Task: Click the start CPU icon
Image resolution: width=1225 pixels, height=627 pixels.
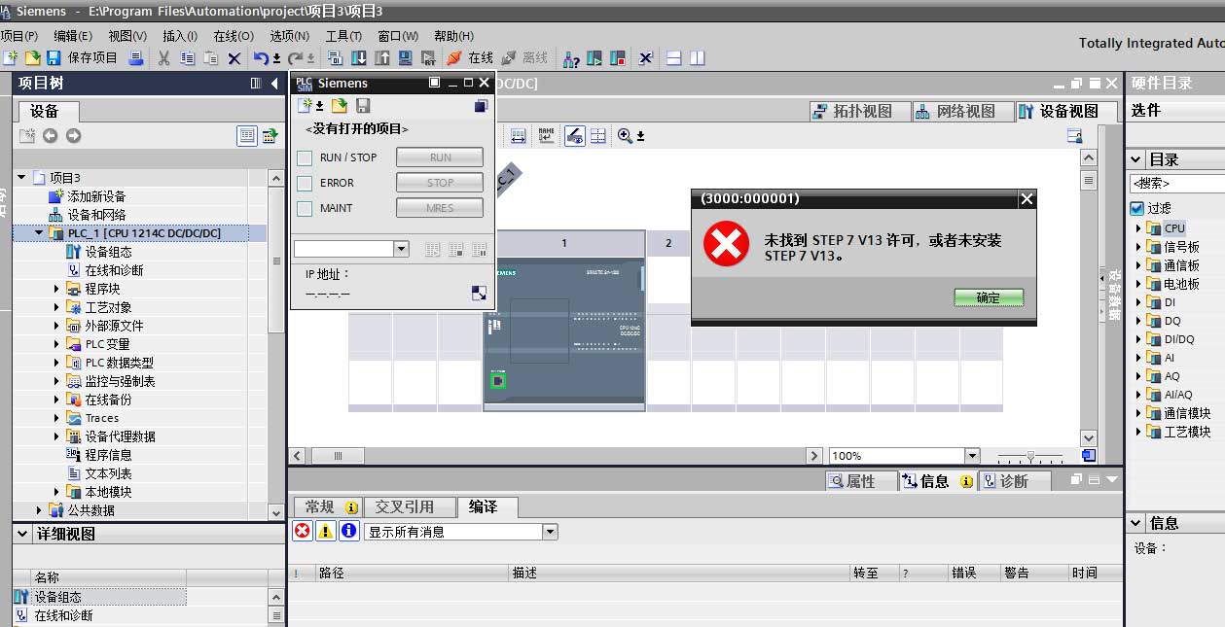Action: tap(594, 58)
